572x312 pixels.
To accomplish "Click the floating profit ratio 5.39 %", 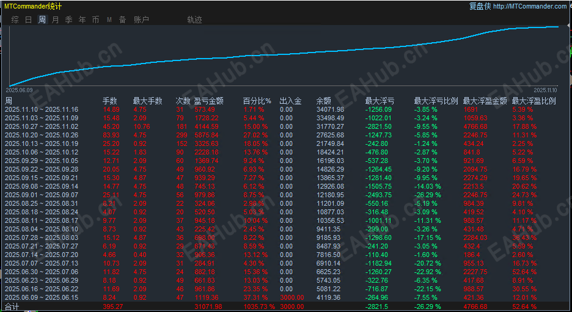I will point(522,109).
